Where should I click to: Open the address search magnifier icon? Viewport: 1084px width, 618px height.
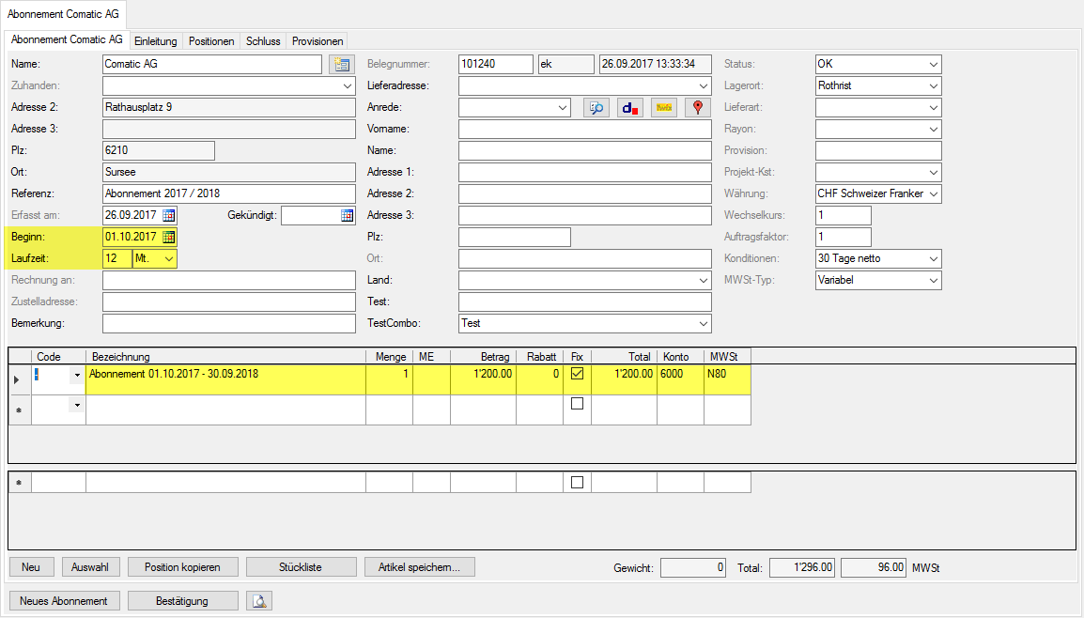point(596,108)
